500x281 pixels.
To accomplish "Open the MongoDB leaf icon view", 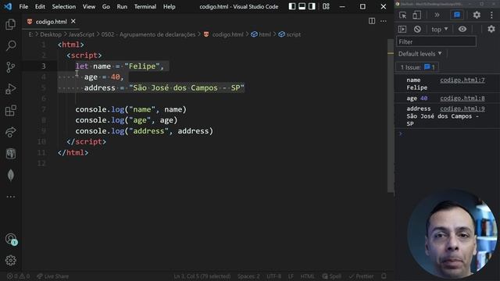I will point(10,175).
